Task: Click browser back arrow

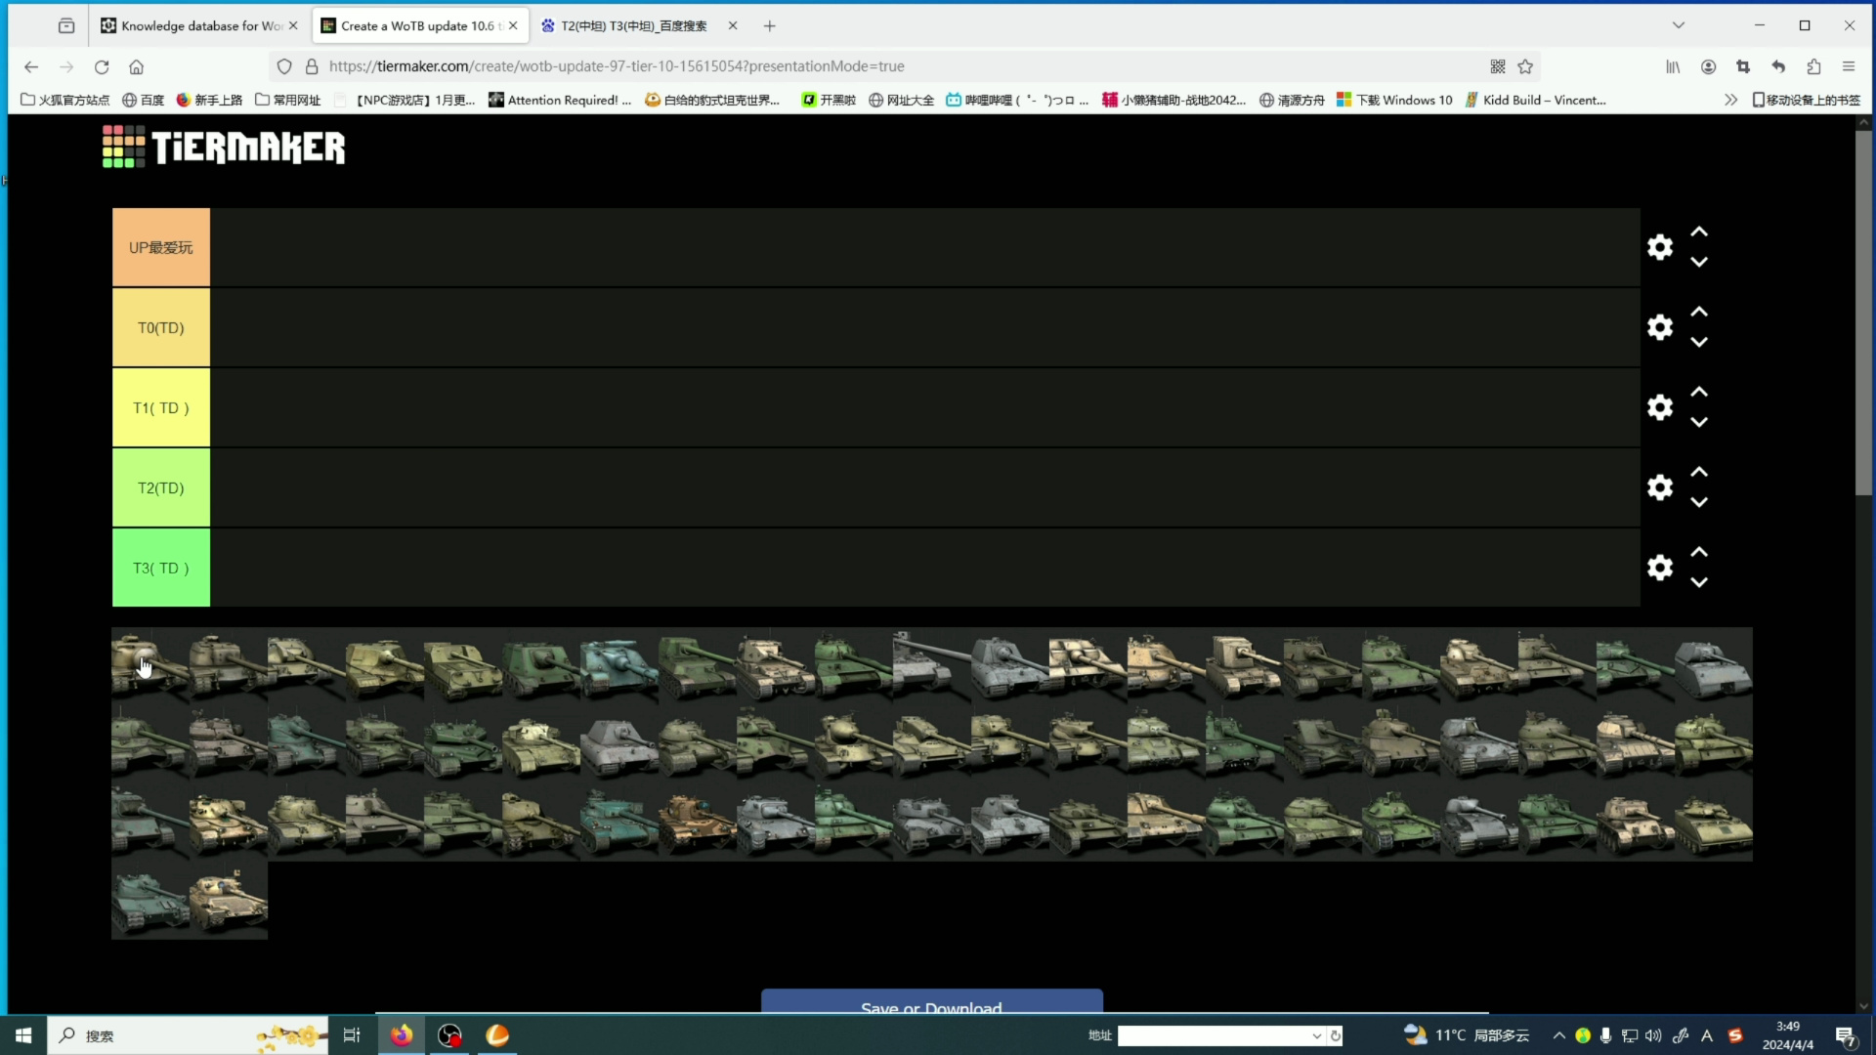Action: [x=31, y=66]
